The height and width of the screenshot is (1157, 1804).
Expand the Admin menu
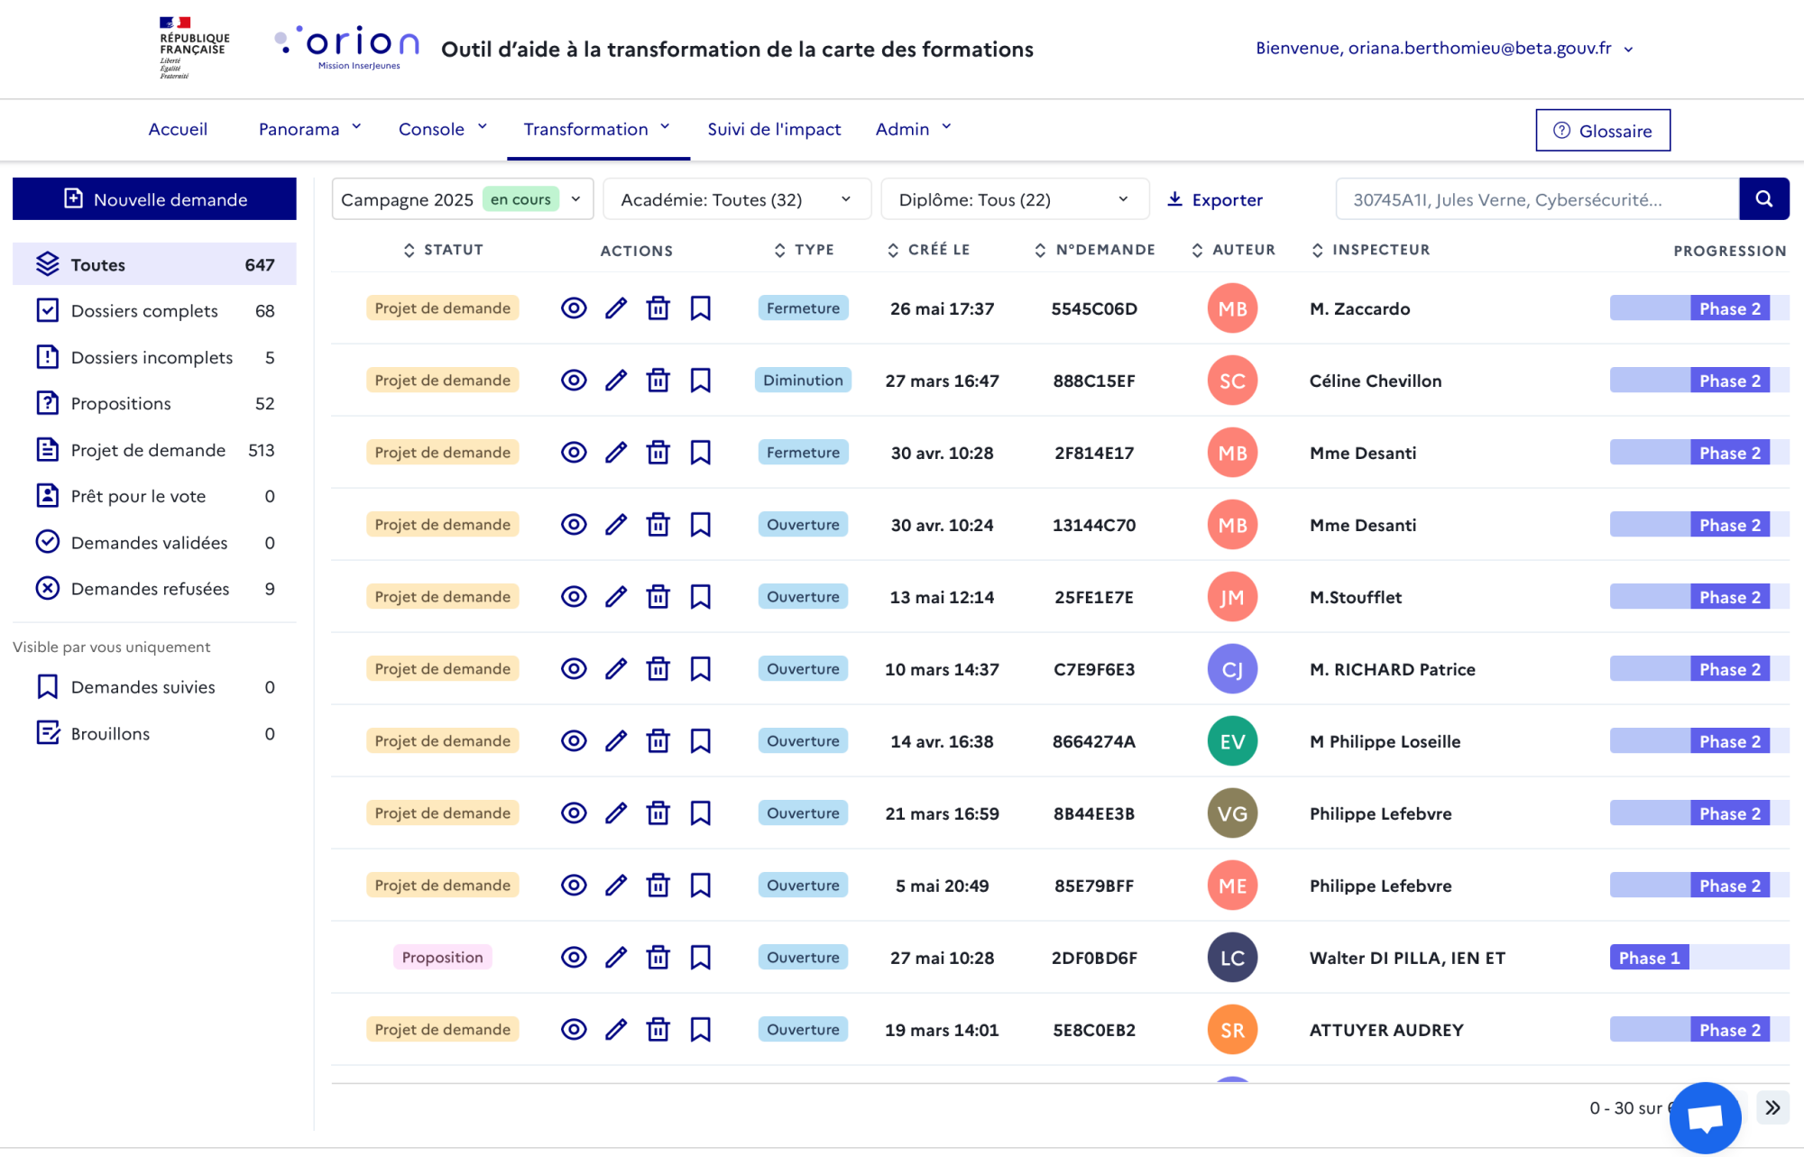click(x=913, y=129)
